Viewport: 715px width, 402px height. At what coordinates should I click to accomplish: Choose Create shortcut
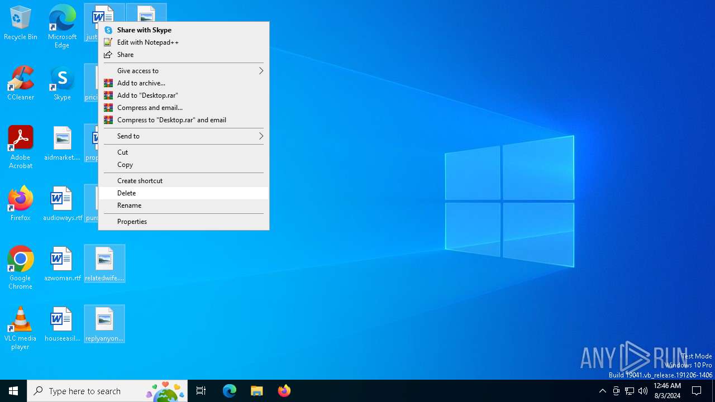point(184,181)
